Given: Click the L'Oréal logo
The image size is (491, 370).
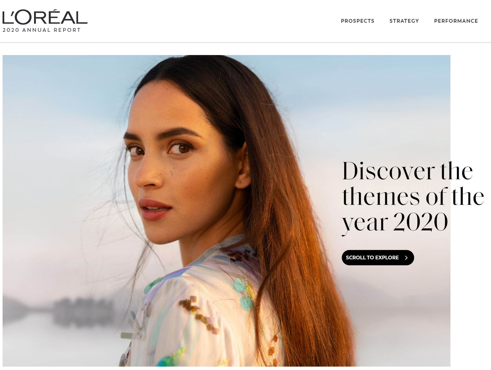Looking at the screenshot, I should (x=45, y=17).
